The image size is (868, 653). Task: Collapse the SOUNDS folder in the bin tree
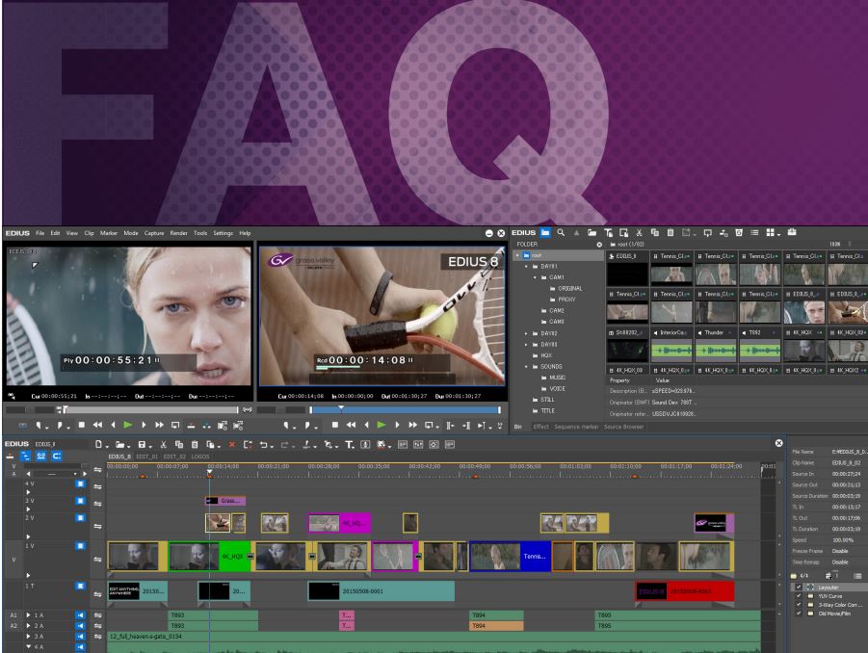[525, 365]
